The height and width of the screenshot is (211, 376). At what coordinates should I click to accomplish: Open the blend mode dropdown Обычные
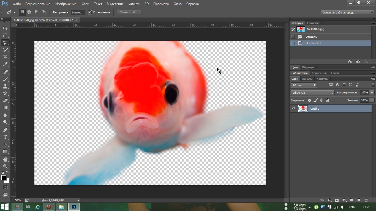point(312,93)
